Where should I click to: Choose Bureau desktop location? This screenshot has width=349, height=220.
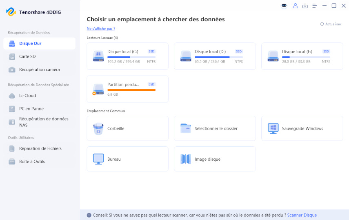127,159
